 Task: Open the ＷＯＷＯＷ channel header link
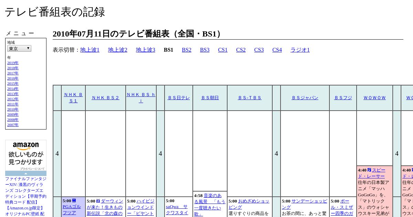(x=375, y=98)
